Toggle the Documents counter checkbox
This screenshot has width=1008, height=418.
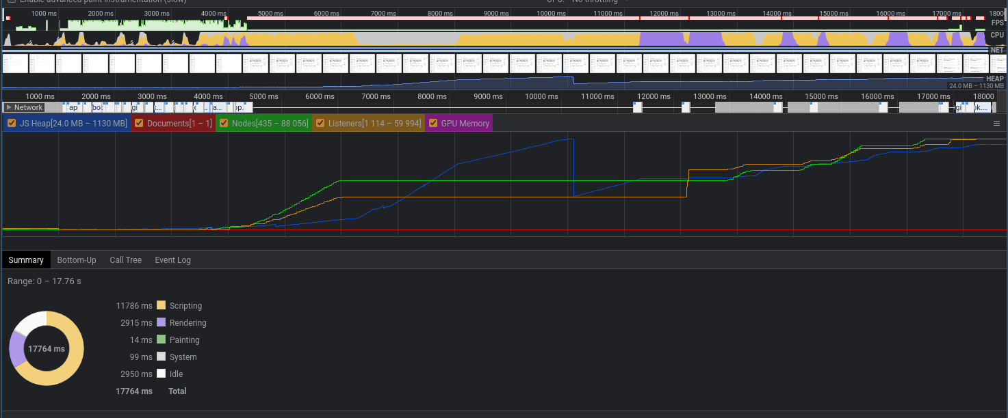point(139,124)
